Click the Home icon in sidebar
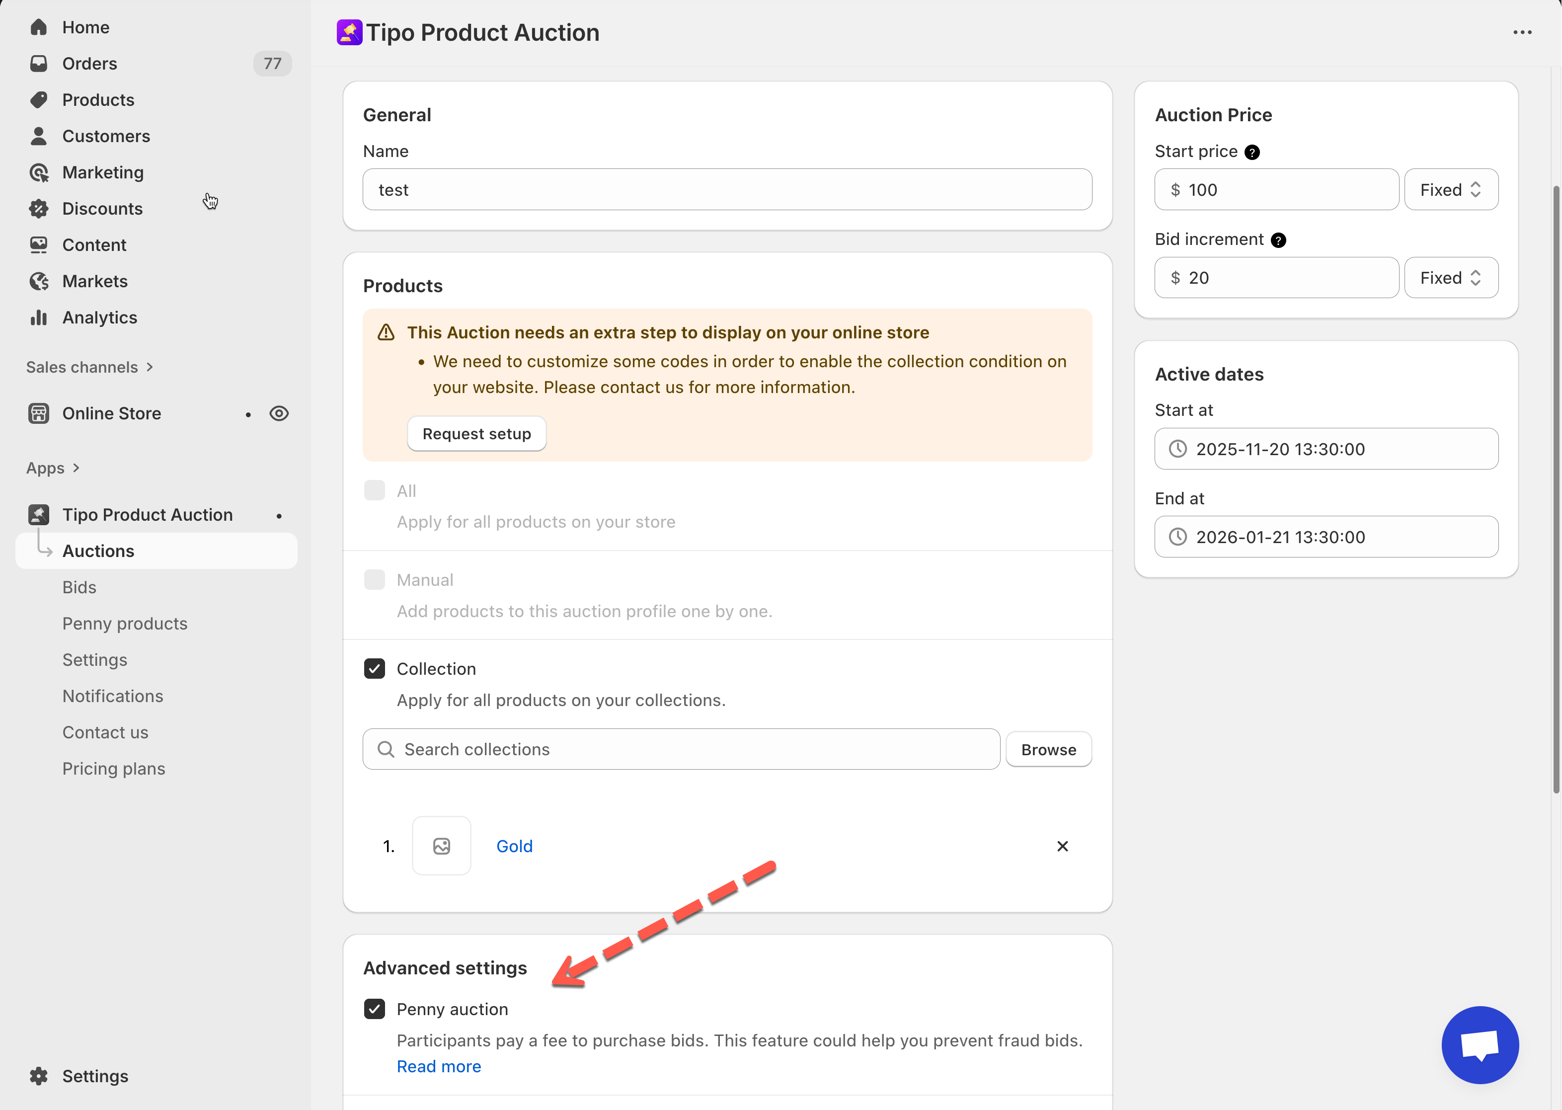Image resolution: width=1562 pixels, height=1110 pixels. click(x=39, y=27)
